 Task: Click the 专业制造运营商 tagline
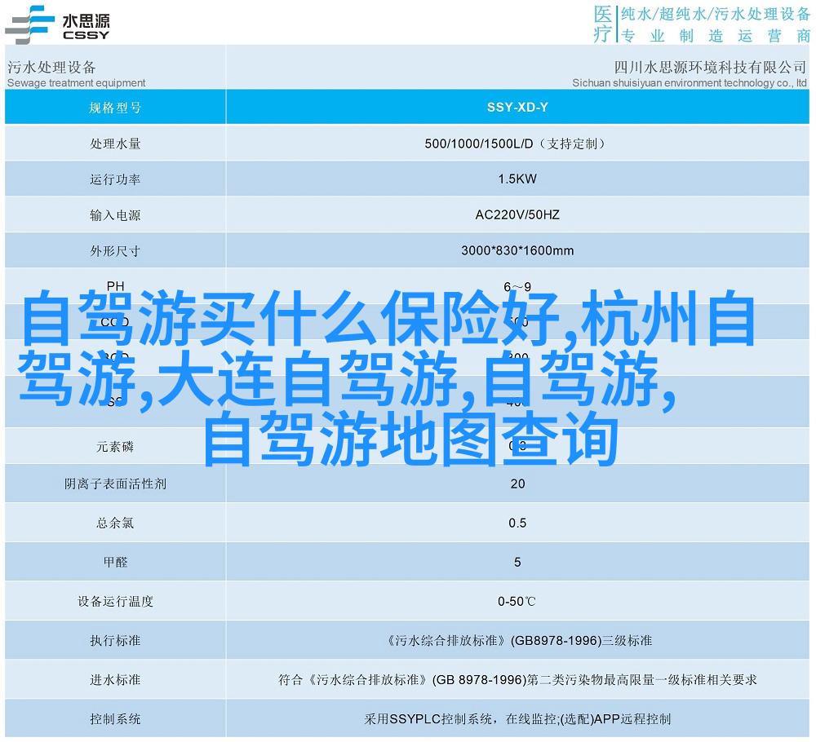[x=716, y=36]
